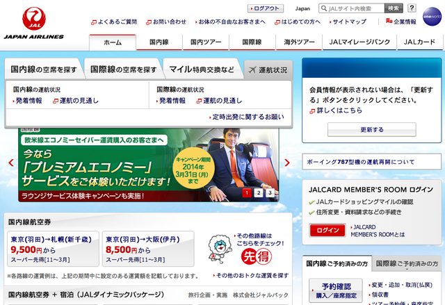The height and width of the screenshot is (305, 445).
Task: Open 変更・追加・取消(払戻) link
Action: click(400, 285)
